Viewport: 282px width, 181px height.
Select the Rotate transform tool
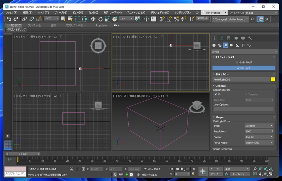pos(100,19)
